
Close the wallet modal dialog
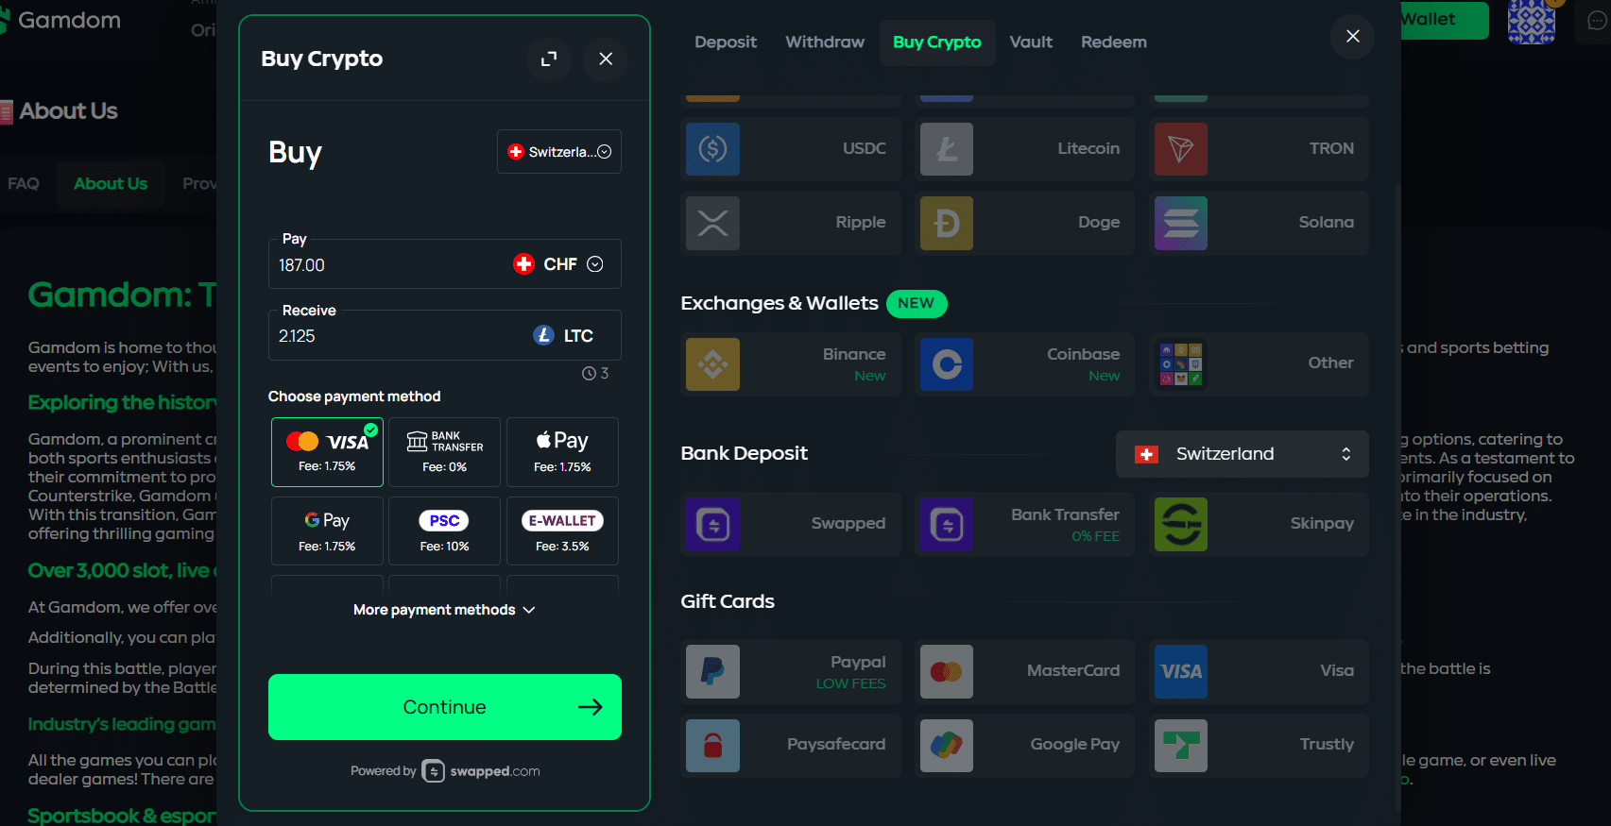click(x=1353, y=36)
